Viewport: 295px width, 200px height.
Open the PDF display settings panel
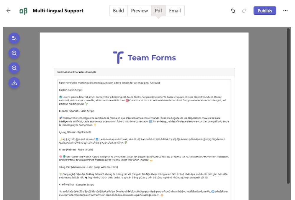click(x=14, y=38)
